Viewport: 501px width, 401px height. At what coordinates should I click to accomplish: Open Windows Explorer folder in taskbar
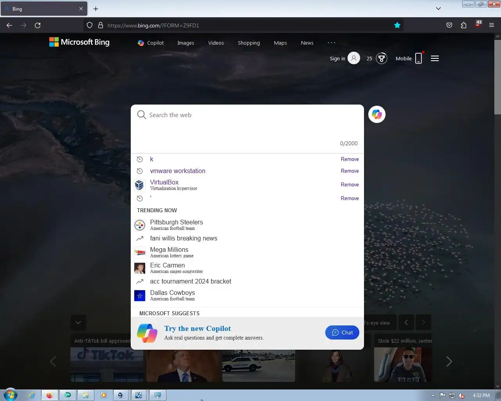tap(85, 395)
